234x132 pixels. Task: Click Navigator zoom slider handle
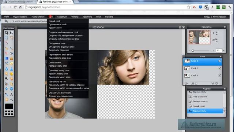193,51
